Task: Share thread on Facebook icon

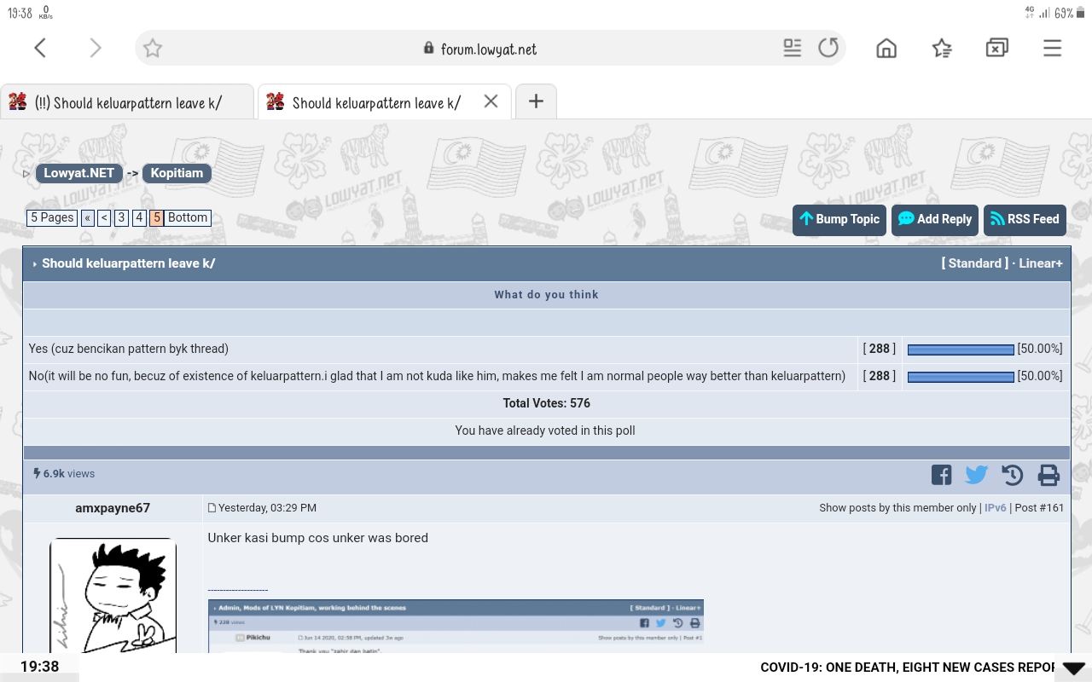Action: coord(941,475)
